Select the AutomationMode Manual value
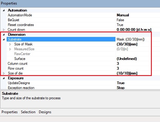Viewport: 160px width, 122px height. tap(123, 15)
